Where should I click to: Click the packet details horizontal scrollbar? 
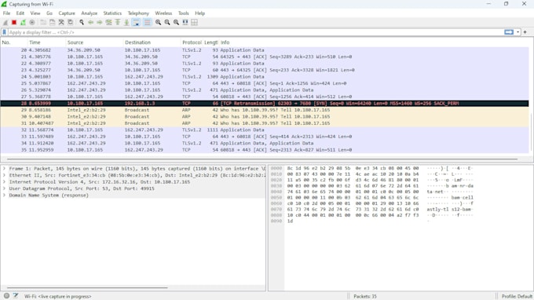pyautogui.click(x=87, y=287)
